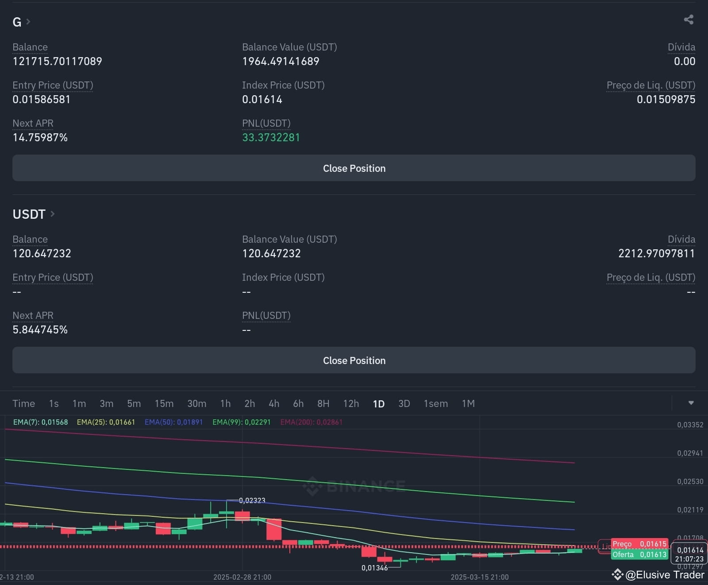Click the EMA(7) indicator label

coord(40,422)
